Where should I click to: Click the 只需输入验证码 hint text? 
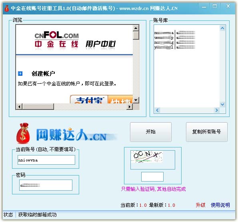coord(153,189)
